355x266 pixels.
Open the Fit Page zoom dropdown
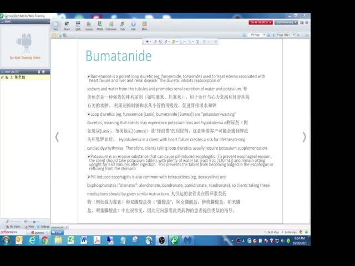[256, 35]
